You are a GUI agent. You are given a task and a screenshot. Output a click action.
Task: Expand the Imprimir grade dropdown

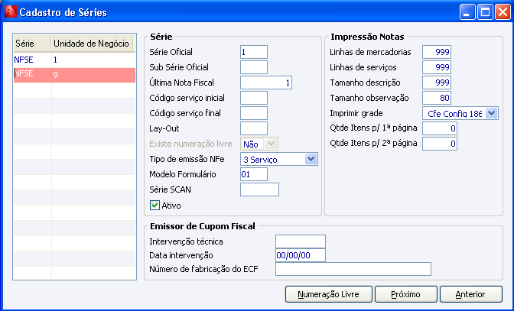tap(460, 113)
